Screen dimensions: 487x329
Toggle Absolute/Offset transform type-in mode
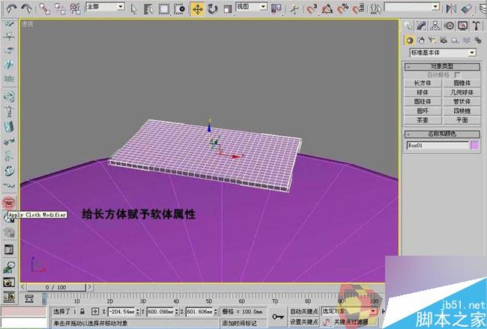[x=95, y=311]
